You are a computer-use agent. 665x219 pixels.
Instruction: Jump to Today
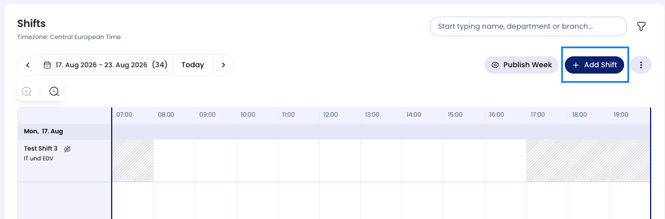click(192, 65)
